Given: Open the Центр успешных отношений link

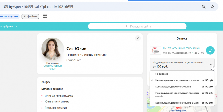Looking at the screenshot, I should (181, 48).
